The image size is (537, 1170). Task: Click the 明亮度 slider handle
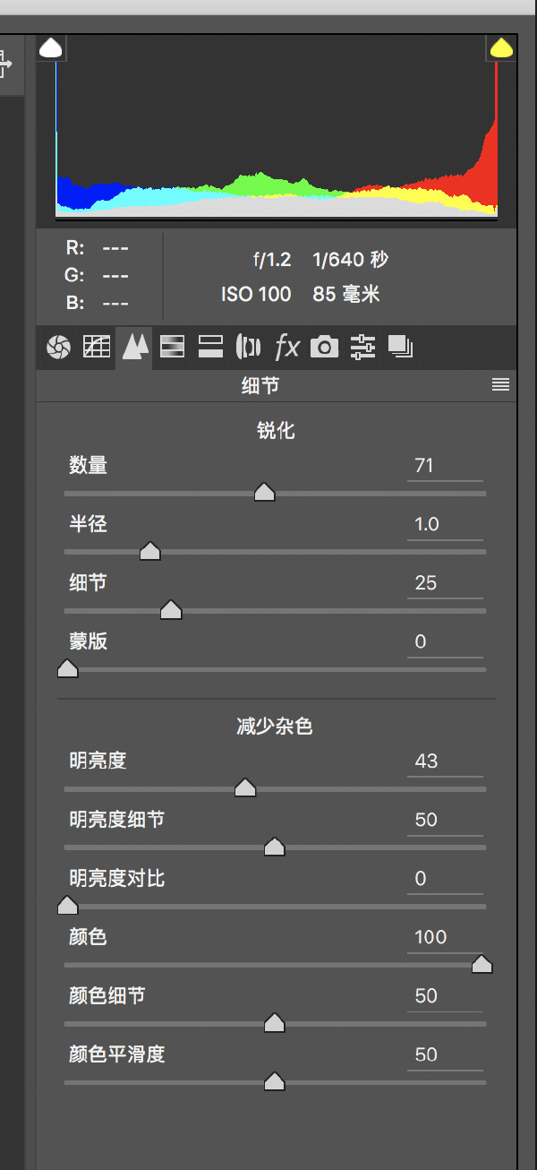tap(245, 788)
